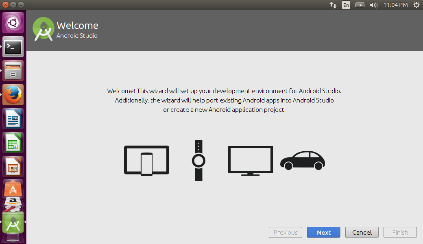Screen dimensions: 423x244
Task: Click the smartwatch wear icon
Action: [198, 161]
